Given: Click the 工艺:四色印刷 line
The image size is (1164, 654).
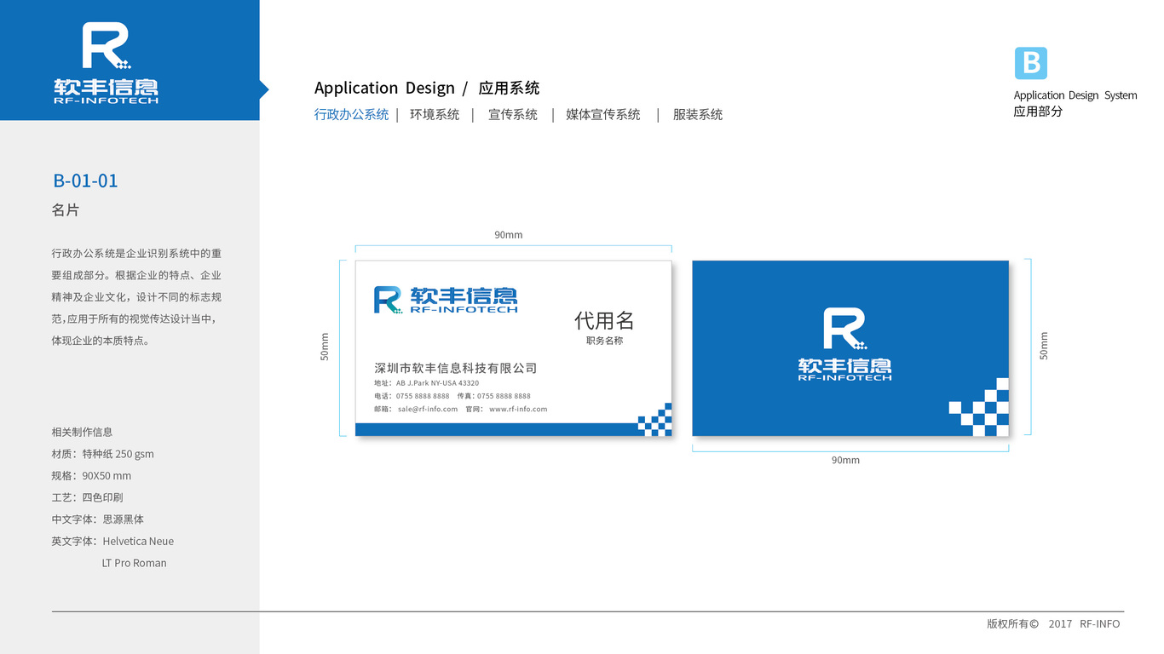Looking at the screenshot, I should click(88, 497).
